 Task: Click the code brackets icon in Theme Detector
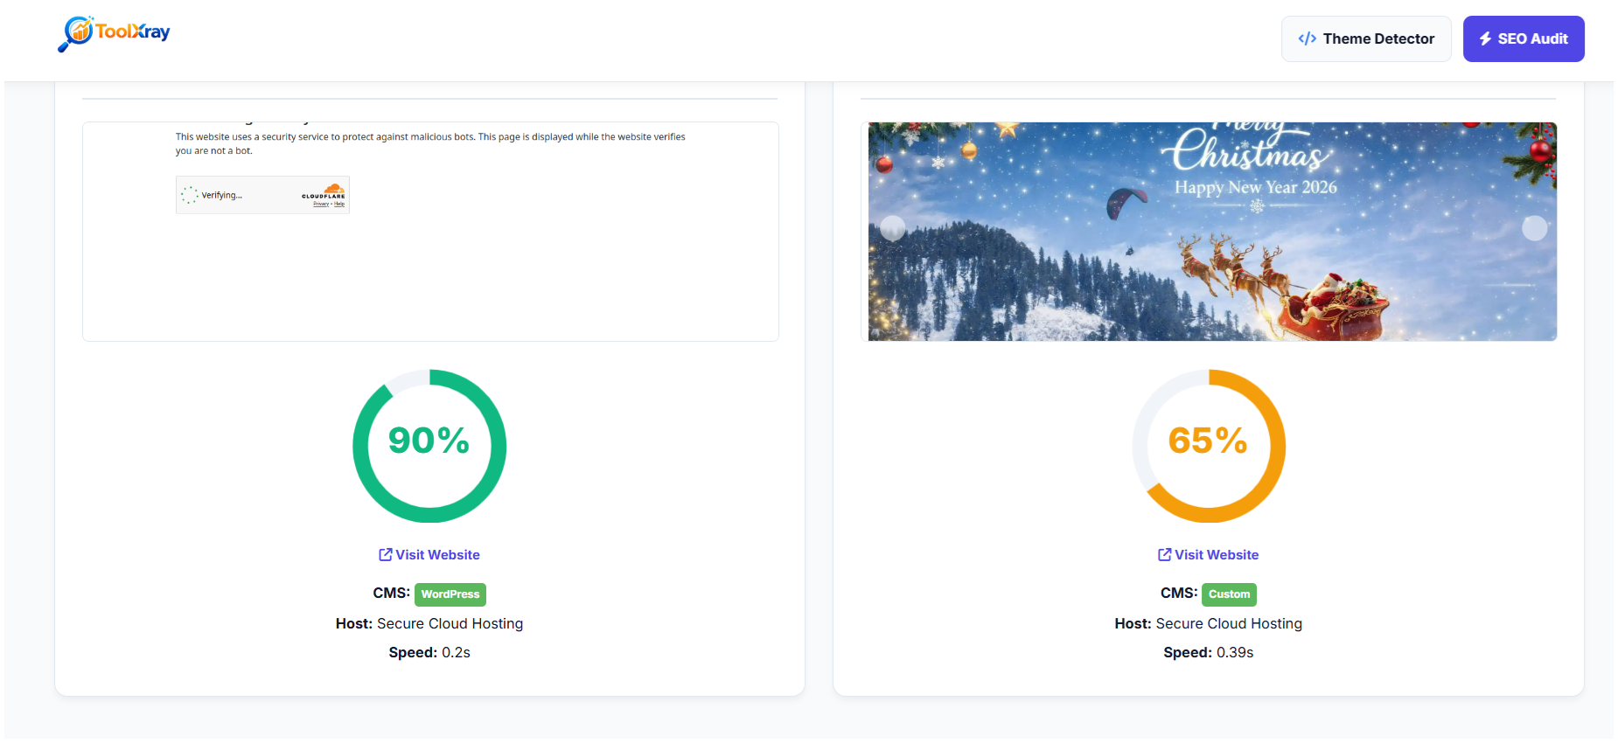pyautogui.click(x=1308, y=38)
